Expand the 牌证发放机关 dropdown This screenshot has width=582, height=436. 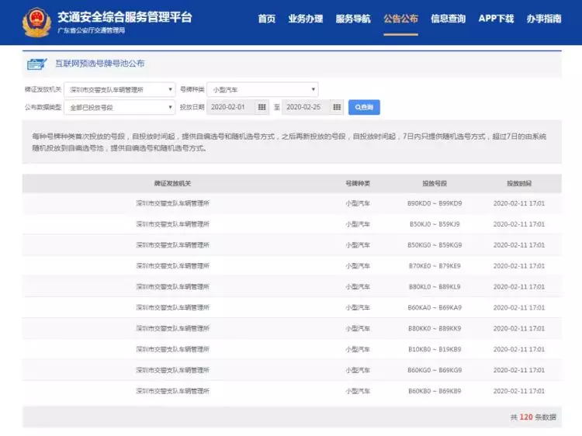coord(120,89)
